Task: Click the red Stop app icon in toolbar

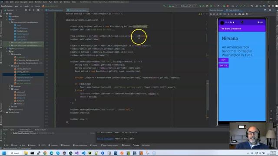Action: 228,6
